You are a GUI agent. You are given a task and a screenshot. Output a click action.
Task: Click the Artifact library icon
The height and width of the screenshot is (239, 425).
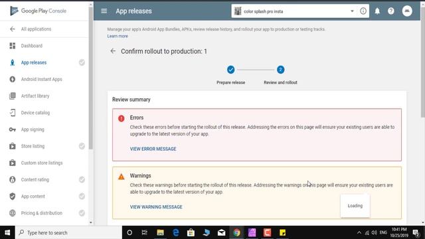click(13, 96)
